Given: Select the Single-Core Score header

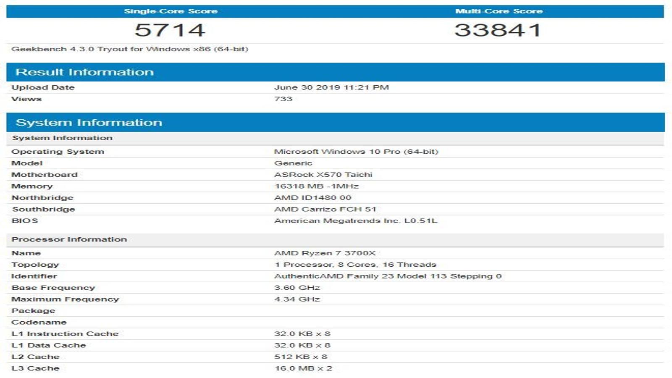Looking at the screenshot, I should (x=171, y=11).
